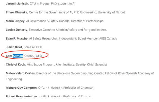Click University of Oxford text
Image resolution: width=159 pixels, height=102 pixels.
111,12
